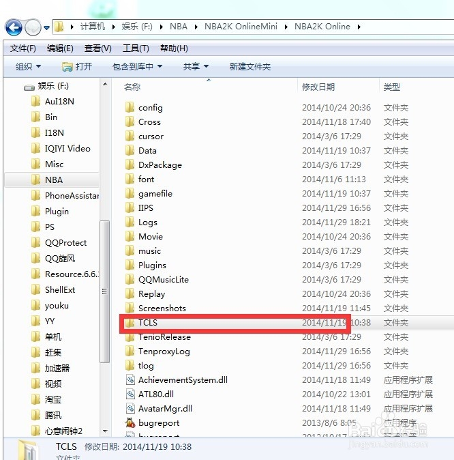This screenshot has height=460, width=454.
Task: Click the folder icon in the address bar
Action: point(59,27)
